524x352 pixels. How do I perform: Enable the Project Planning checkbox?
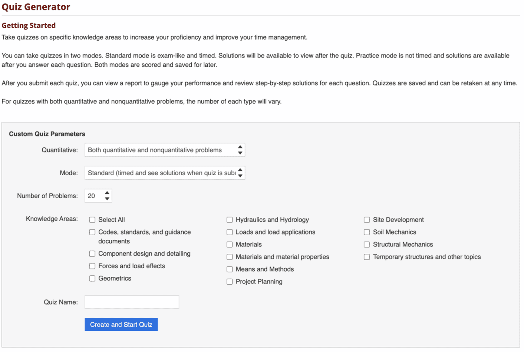click(x=229, y=281)
